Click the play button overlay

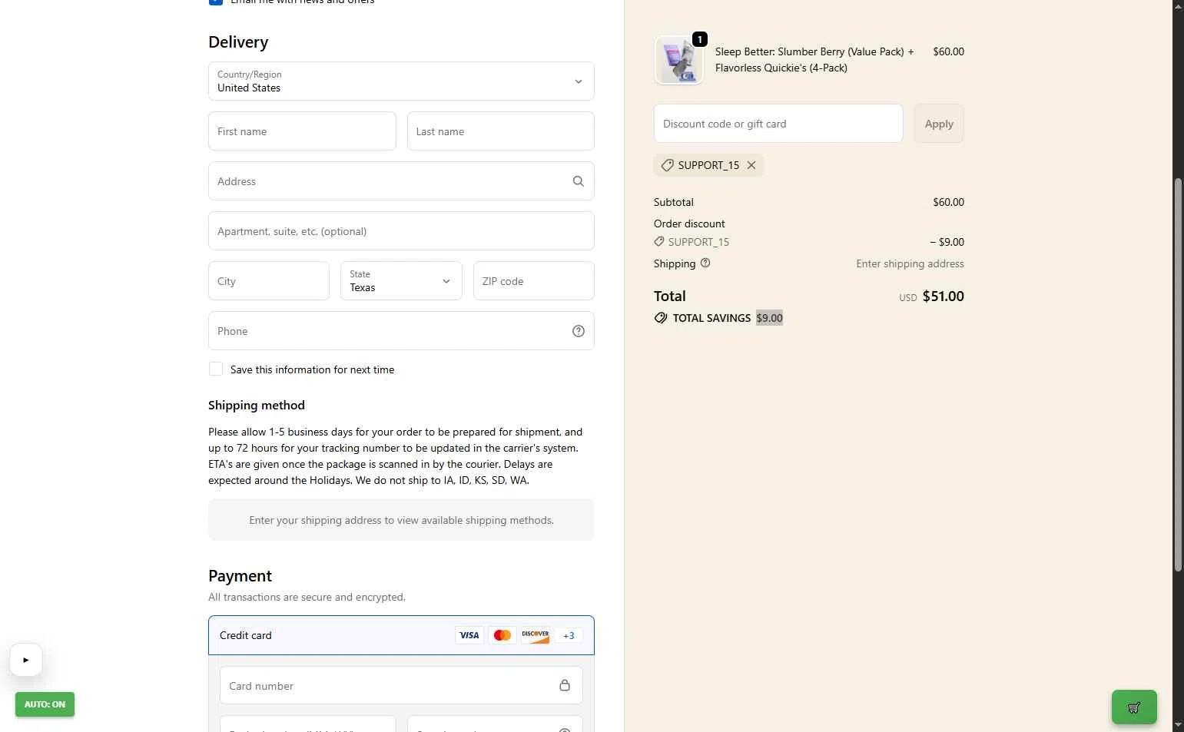pos(26,660)
